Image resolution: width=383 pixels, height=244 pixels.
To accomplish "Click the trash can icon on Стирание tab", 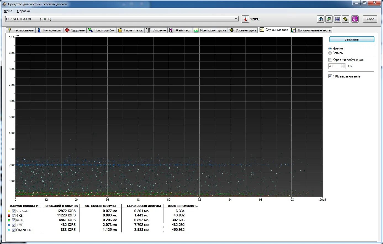I will point(149,30).
